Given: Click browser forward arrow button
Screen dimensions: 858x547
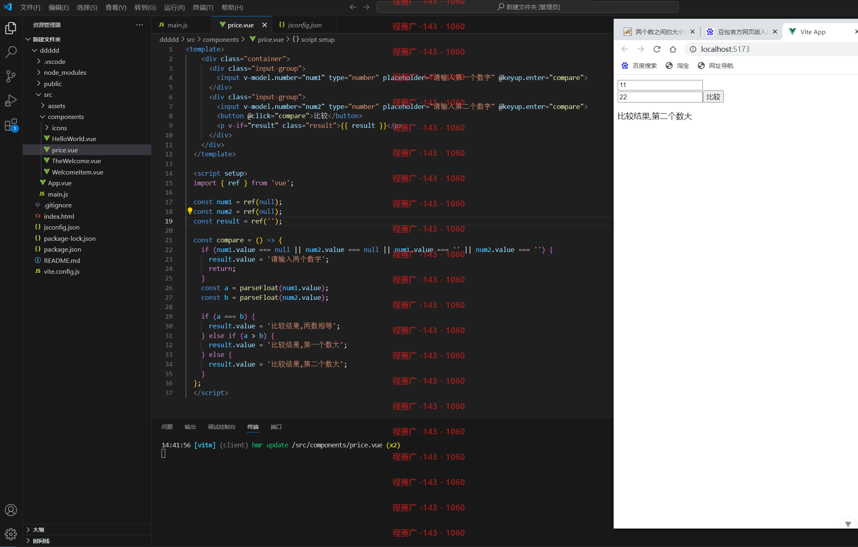Looking at the screenshot, I should click(x=641, y=49).
